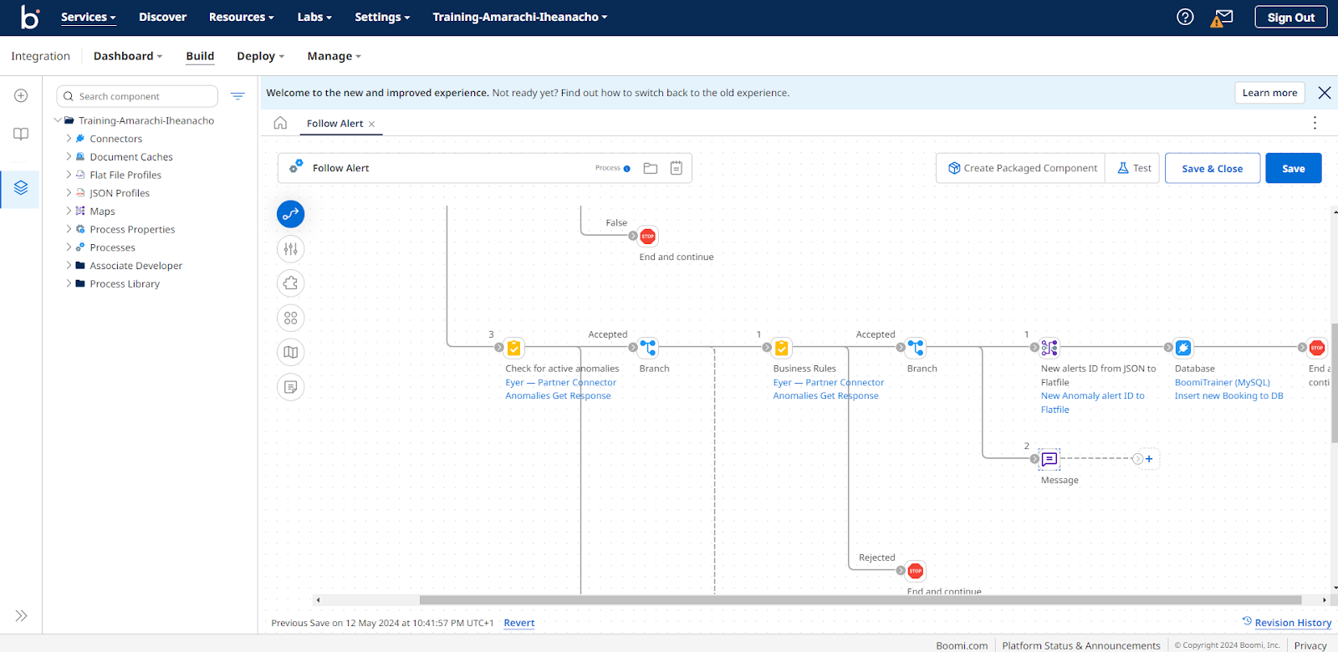Expand the Associate Developer folder
Image resolution: width=1338 pixels, height=652 pixels.
69,266
